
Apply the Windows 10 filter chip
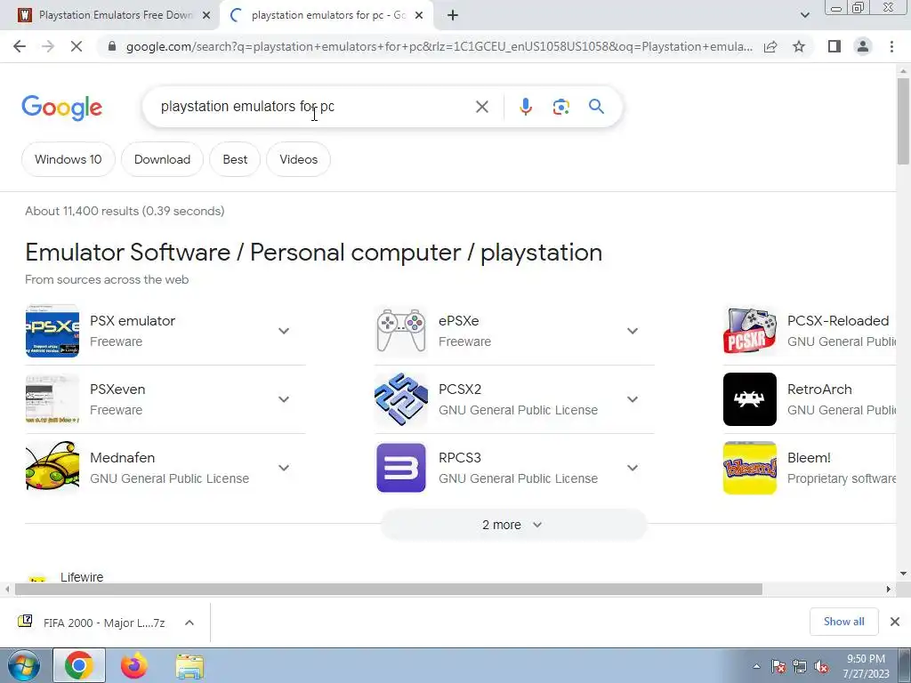(68, 159)
